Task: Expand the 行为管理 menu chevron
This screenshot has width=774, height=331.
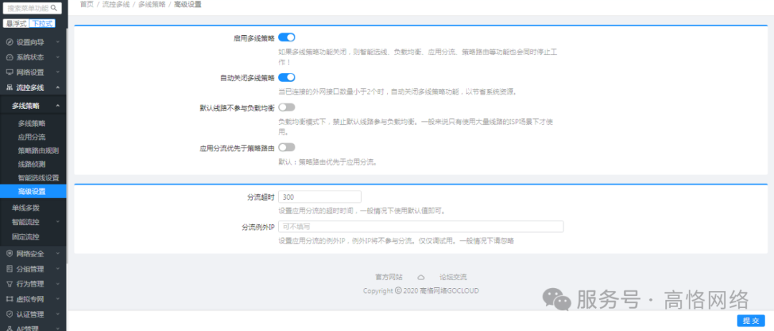Action: point(58,284)
